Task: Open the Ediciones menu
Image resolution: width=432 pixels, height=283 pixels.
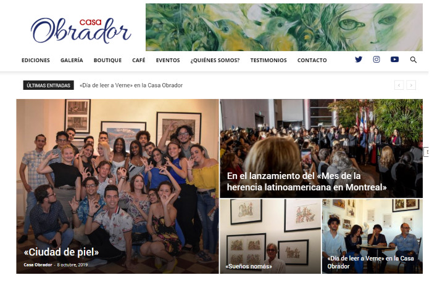Action: click(36, 60)
